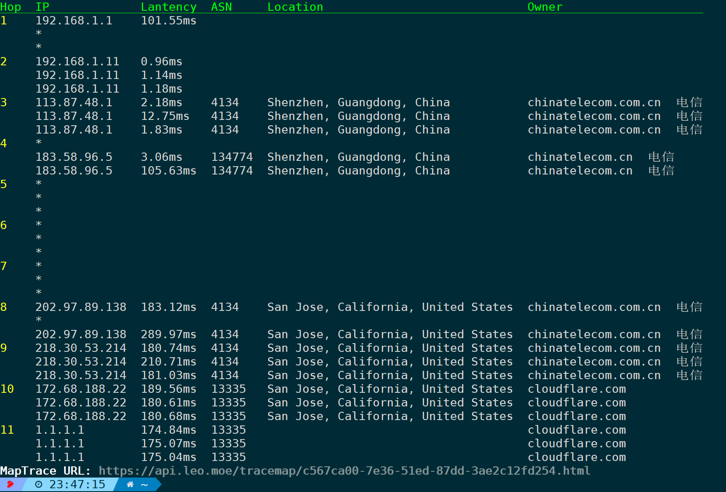Select hop number 11
This screenshot has width=726, height=492.
(x=7, y=430)
